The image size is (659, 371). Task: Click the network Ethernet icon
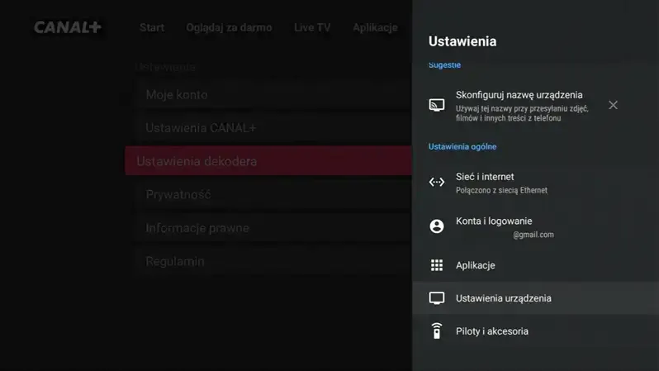437,182
